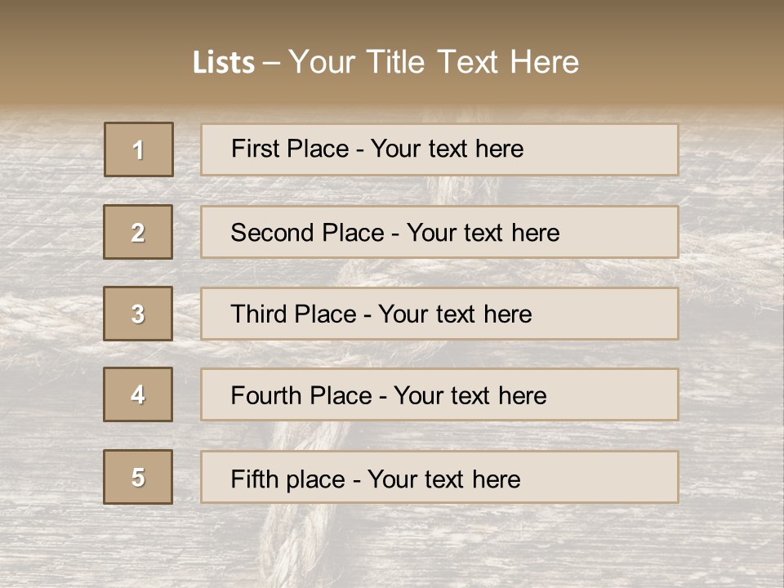The width and height of the screenshot is (784, 588).
Task: Select the number 5 box
Action: click(138, 477)
